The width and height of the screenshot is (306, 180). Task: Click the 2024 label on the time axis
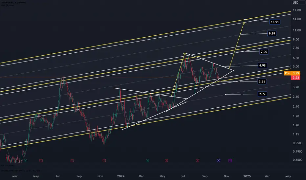point(120,176)
